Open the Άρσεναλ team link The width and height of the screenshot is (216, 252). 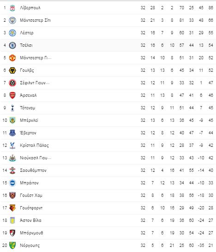[x=28, y=95]
